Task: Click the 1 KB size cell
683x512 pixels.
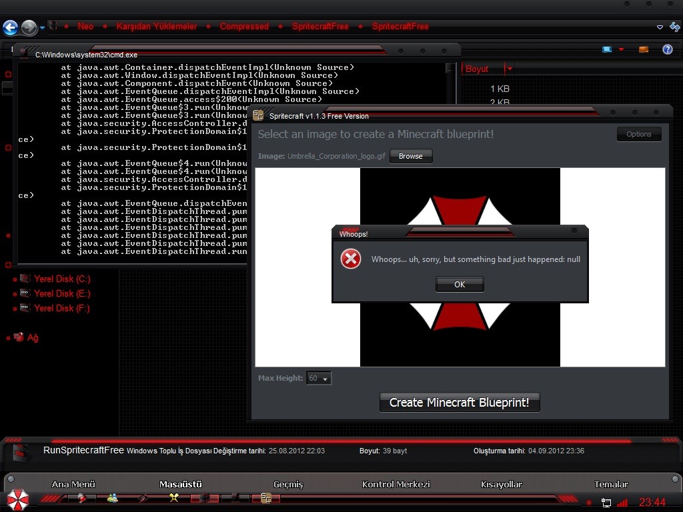Action: [500, 89]
